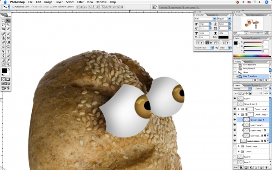Viewport: 272px width, 170px height.
Task: Click the Navigator zoom out button
Action: [246, 33]
